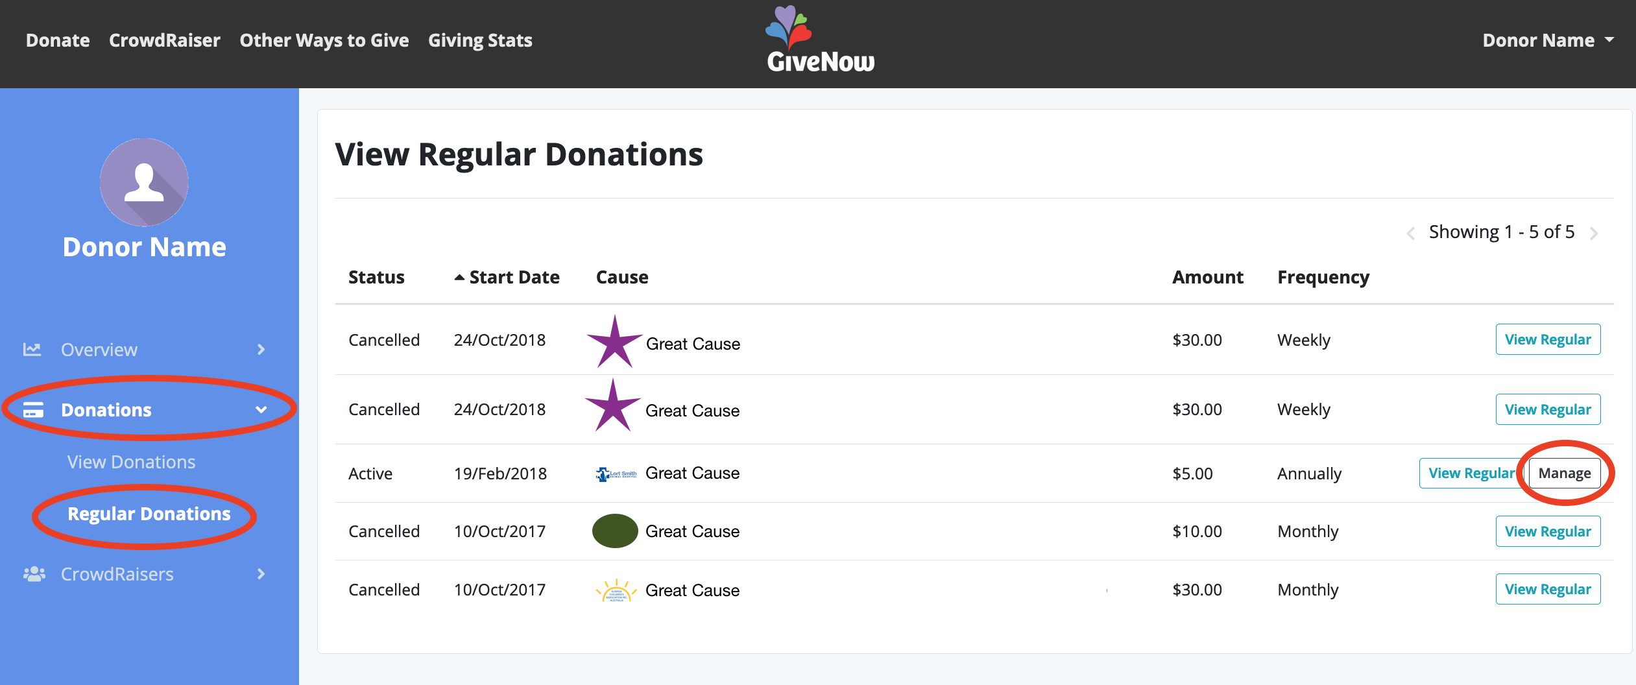Go to next page of results
This screenshot has height=685, width=1636.
1594,233
